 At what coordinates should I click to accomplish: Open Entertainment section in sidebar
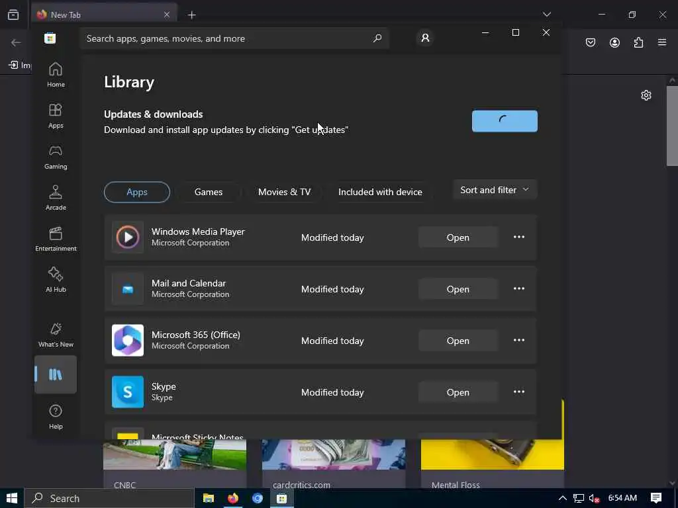coord(56,239)
